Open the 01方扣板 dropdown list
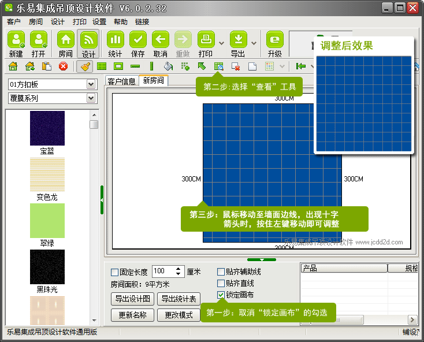The height and width of the screenshot is (342, 424). [x=91, y=84]
